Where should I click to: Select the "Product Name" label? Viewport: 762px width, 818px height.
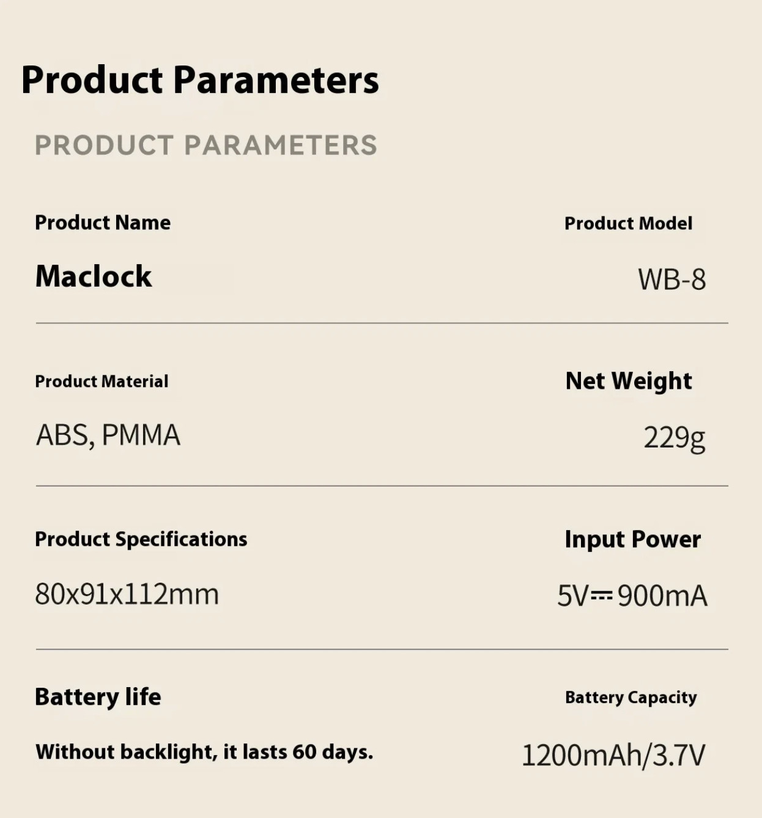103,223
